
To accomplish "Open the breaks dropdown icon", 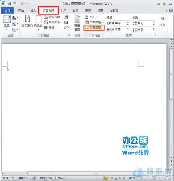I will click(66, 17).
